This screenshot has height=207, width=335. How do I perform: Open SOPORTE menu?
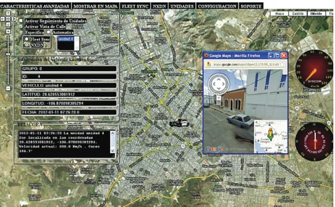click(x=251, y=6)
